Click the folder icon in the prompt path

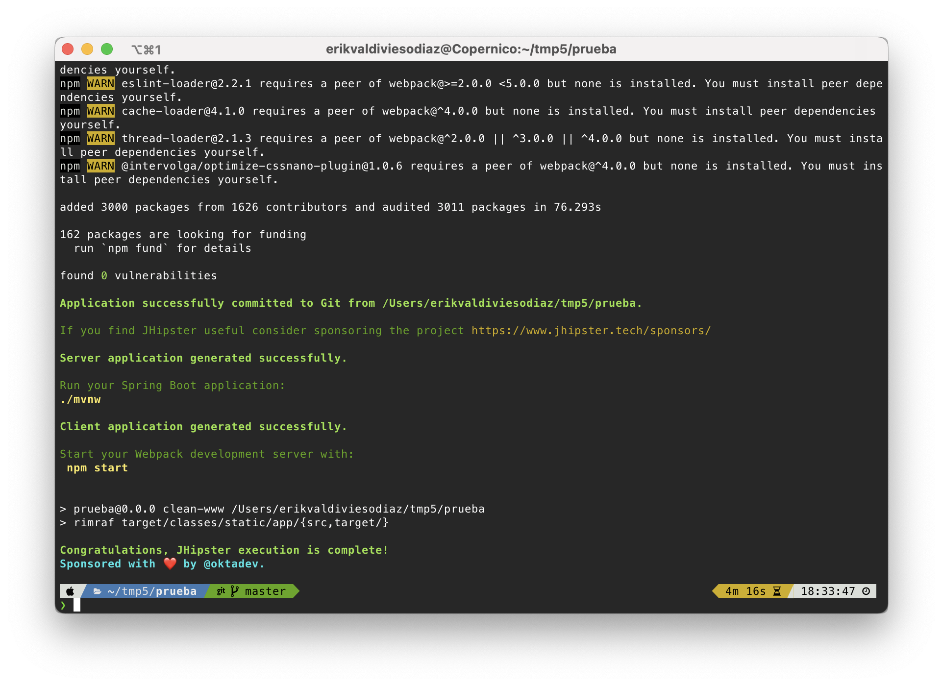[98, 591]
